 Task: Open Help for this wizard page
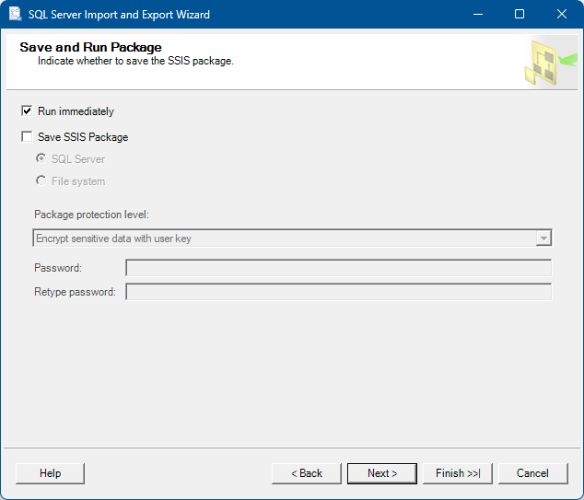pos(51,473)
